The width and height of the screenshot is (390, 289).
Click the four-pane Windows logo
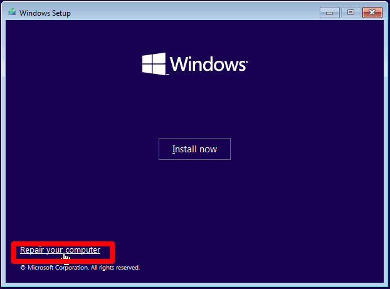[x=154, y=64]
